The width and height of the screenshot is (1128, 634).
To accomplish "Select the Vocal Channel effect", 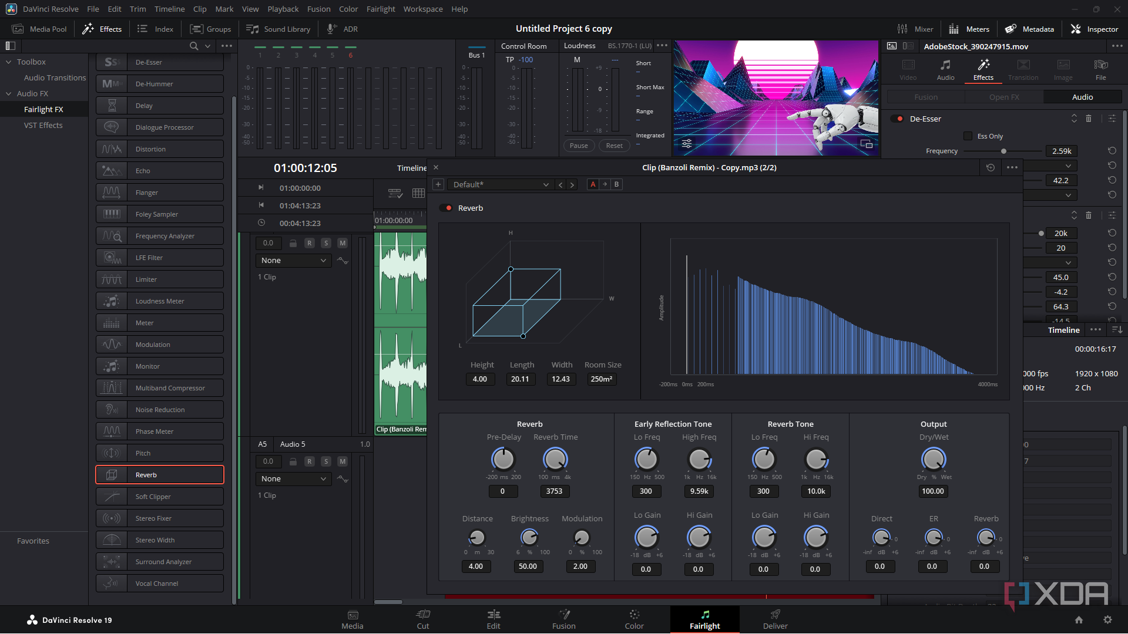I will 160,584.
